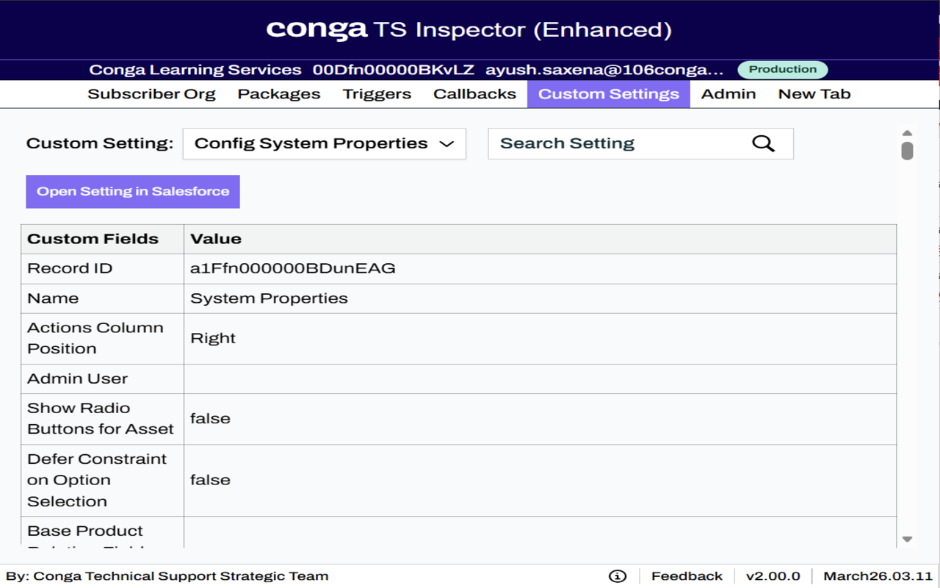Select the Callbacks tab
940x588 pixels.
coord(474,94)
